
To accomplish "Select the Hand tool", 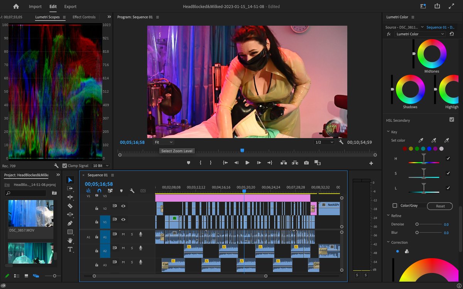I will pyautogui.click(x=70, y=240).
